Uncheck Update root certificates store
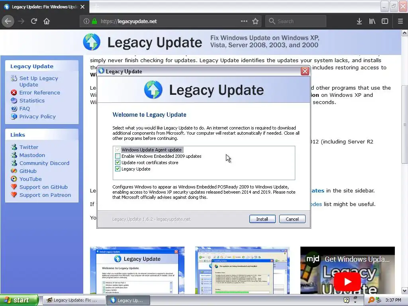The height and width of the screenshot is (306, 408). point(118,163)
